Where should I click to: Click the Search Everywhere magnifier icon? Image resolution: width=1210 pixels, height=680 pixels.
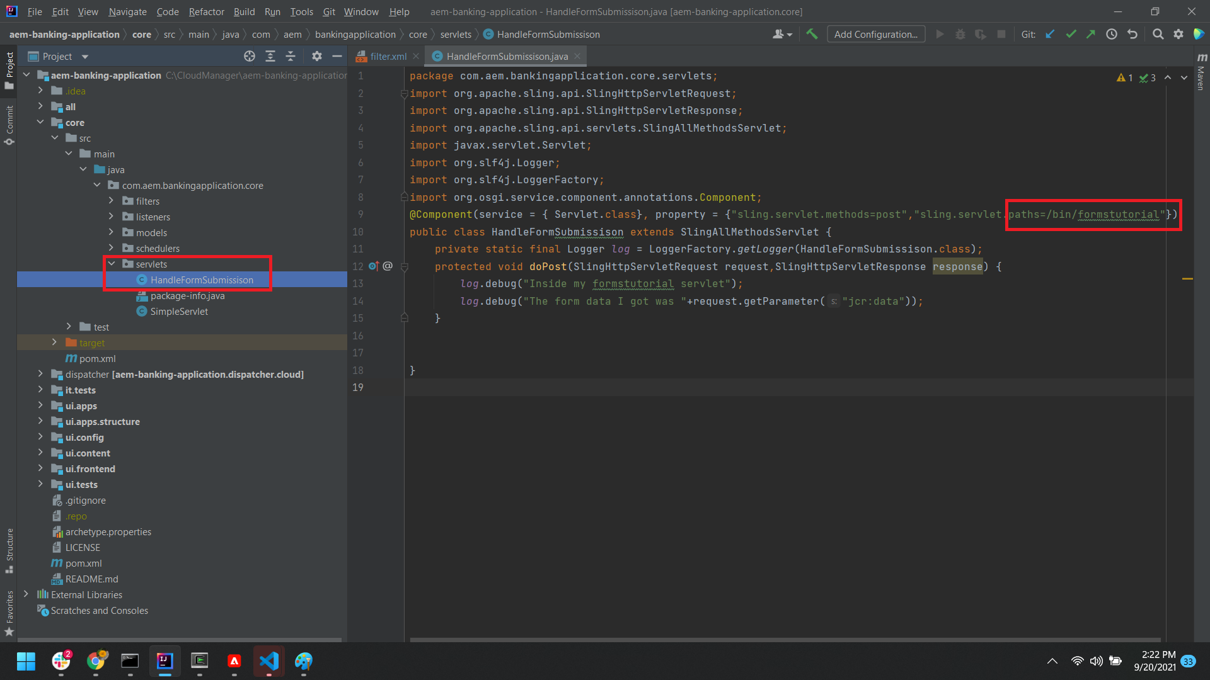pyautogui.click(x=1158, y=35)
